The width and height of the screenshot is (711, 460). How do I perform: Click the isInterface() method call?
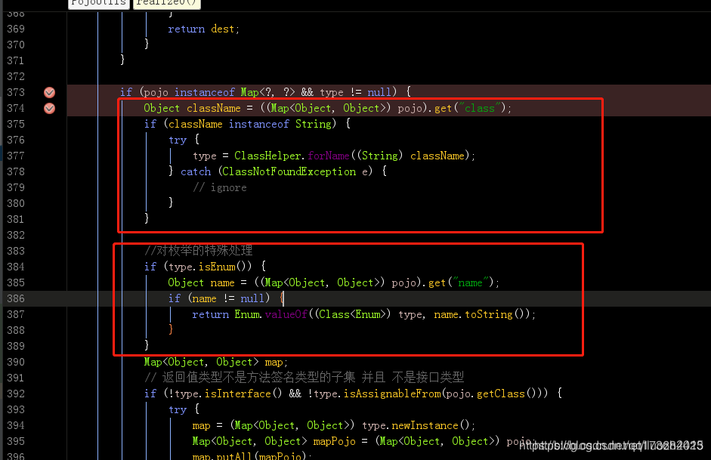tap(243, 394)
